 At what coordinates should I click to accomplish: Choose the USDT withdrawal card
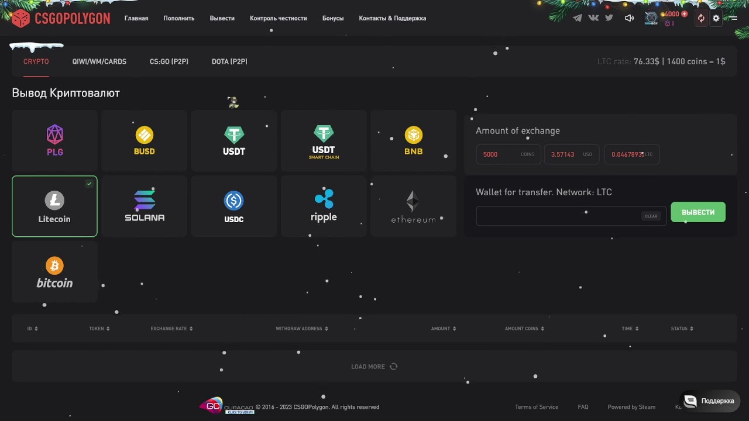click(234, 140)
